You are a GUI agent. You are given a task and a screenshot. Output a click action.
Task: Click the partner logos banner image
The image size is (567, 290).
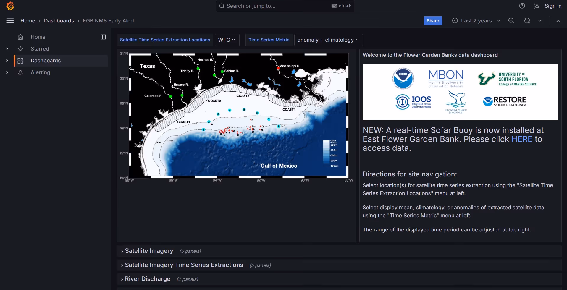[461, 92]
